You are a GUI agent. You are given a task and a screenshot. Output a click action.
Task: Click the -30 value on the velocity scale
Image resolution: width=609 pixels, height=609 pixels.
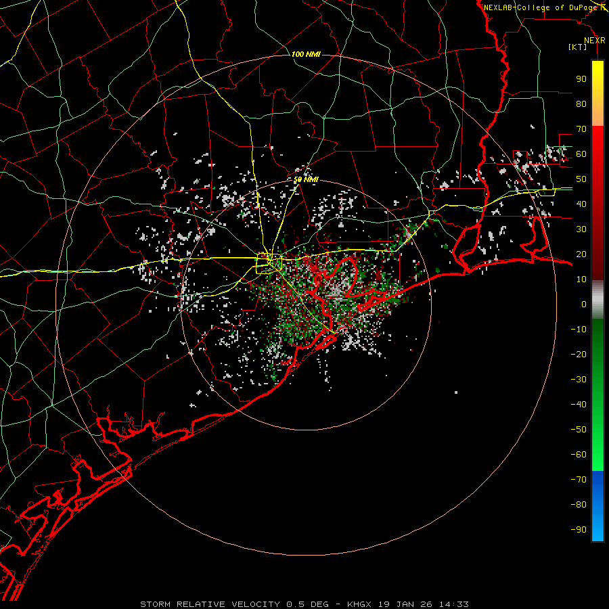(x=579, y=380)
